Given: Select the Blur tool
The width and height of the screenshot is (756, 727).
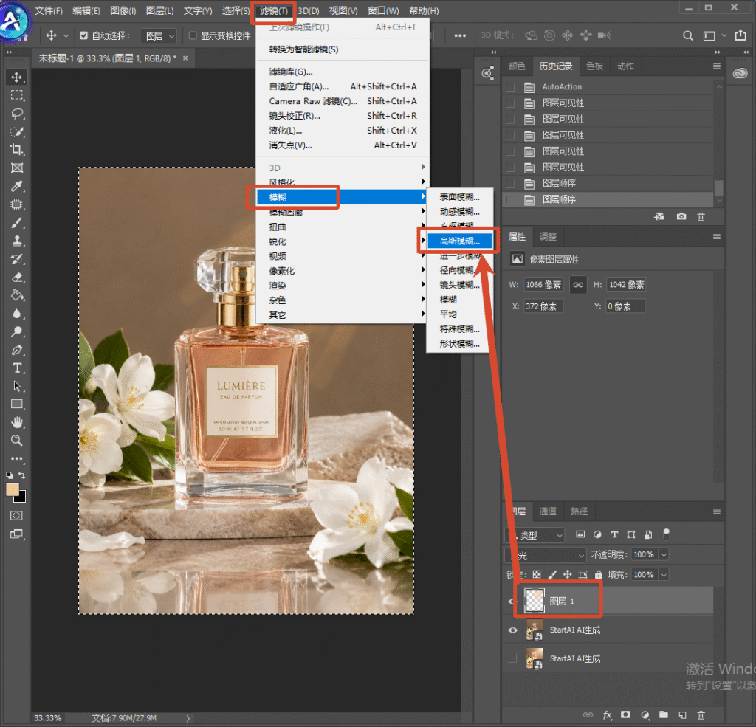Looking at the screenshot, I should click(17, 314).
